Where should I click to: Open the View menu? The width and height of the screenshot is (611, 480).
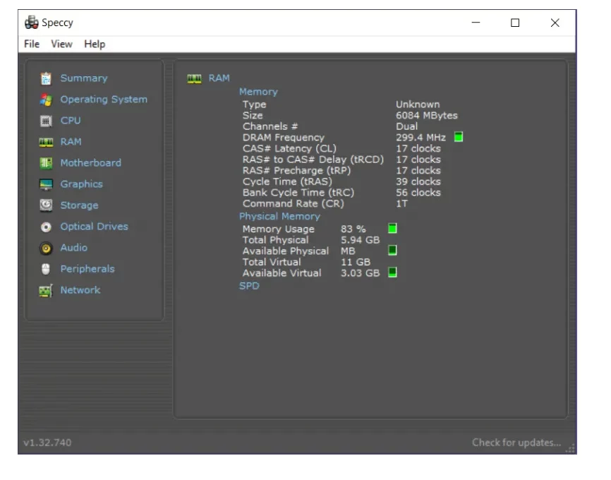pyautogui.click(x=61, y=44)
